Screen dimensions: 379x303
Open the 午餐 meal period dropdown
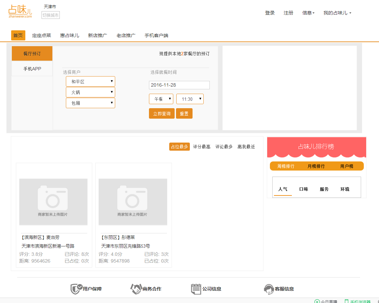click(x=161, y=99)
